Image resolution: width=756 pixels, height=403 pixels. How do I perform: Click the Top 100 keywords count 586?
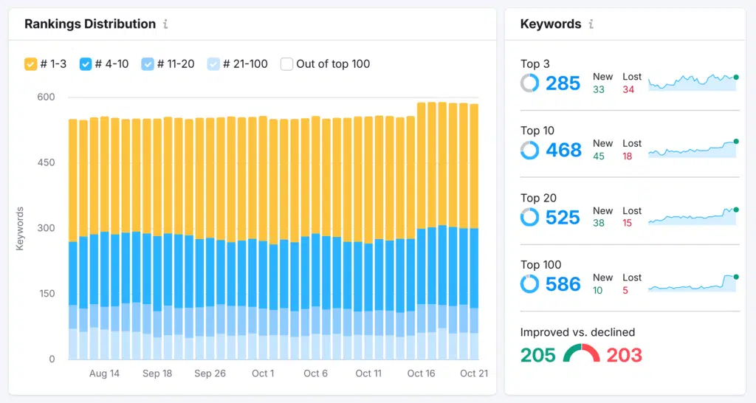pyautogui.click(x=563, y=284)
